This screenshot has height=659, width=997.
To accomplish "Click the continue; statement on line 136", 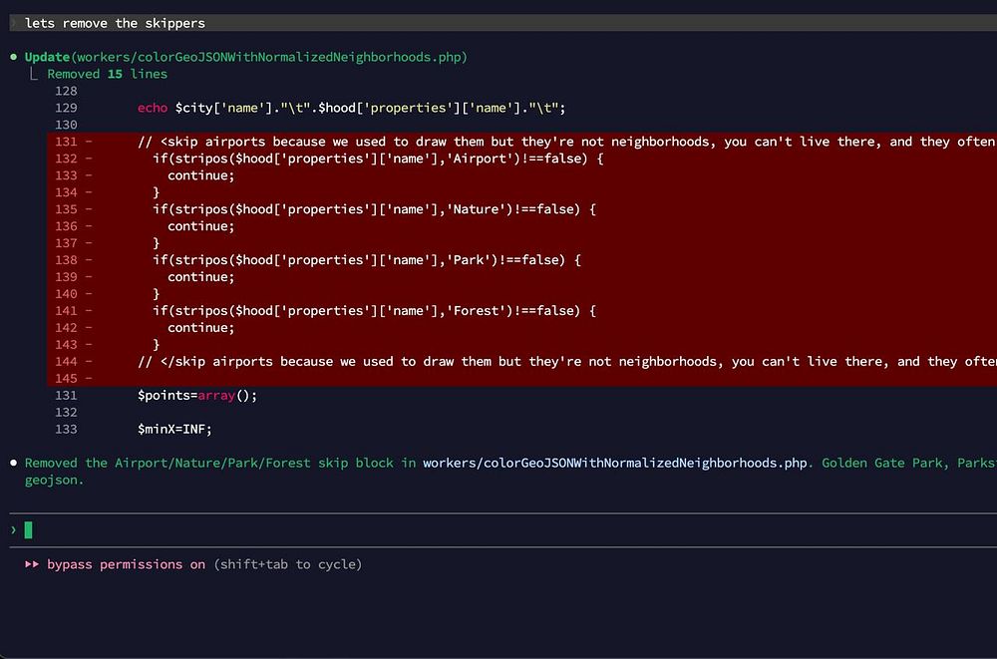I will pyautogui.click(x=201, y=226).
